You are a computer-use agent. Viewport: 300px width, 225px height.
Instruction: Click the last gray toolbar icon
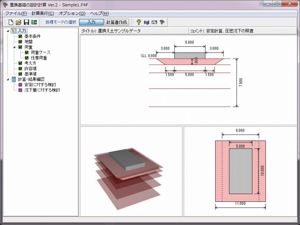click(x=162, y=22)
